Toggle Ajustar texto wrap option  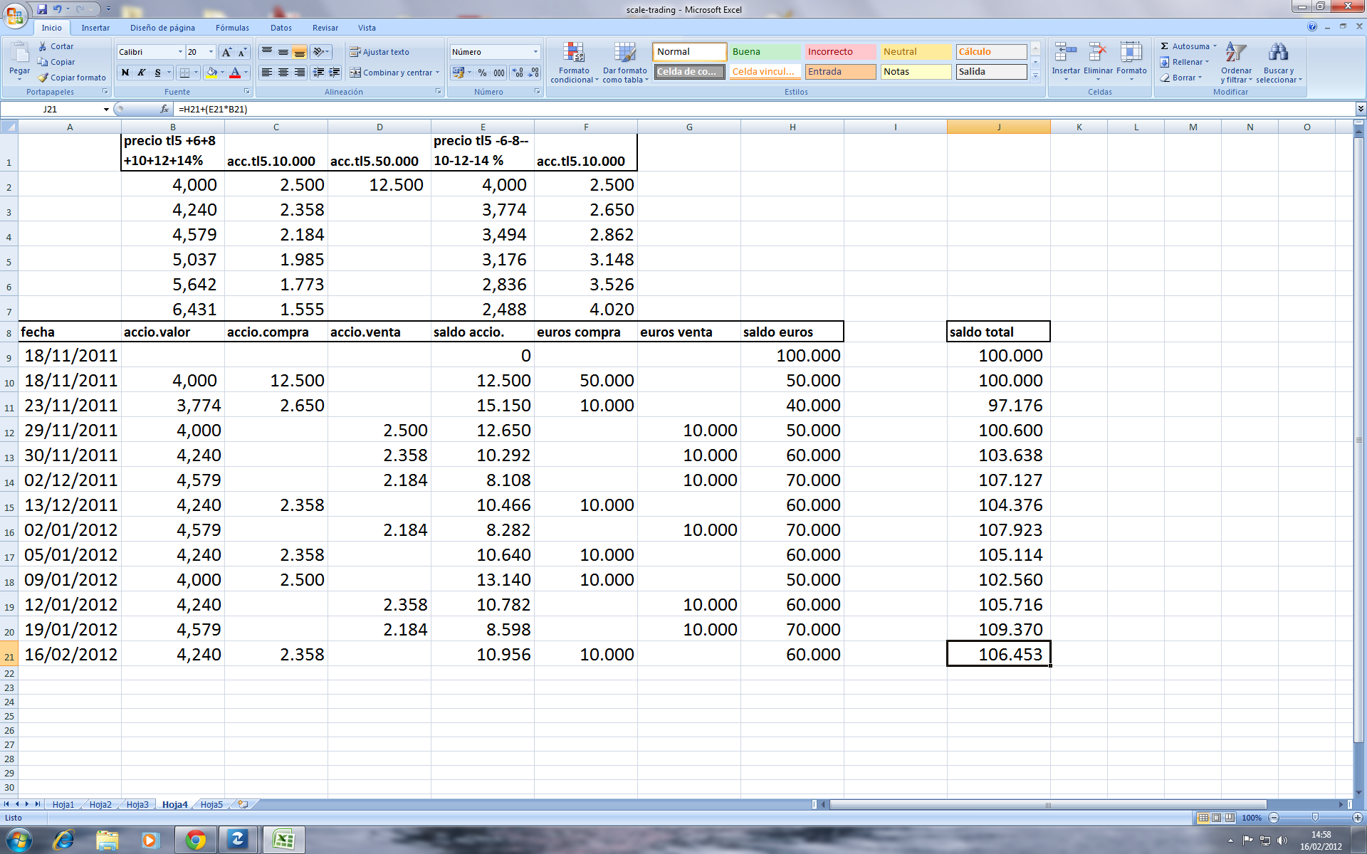click(x=379, y=52)
